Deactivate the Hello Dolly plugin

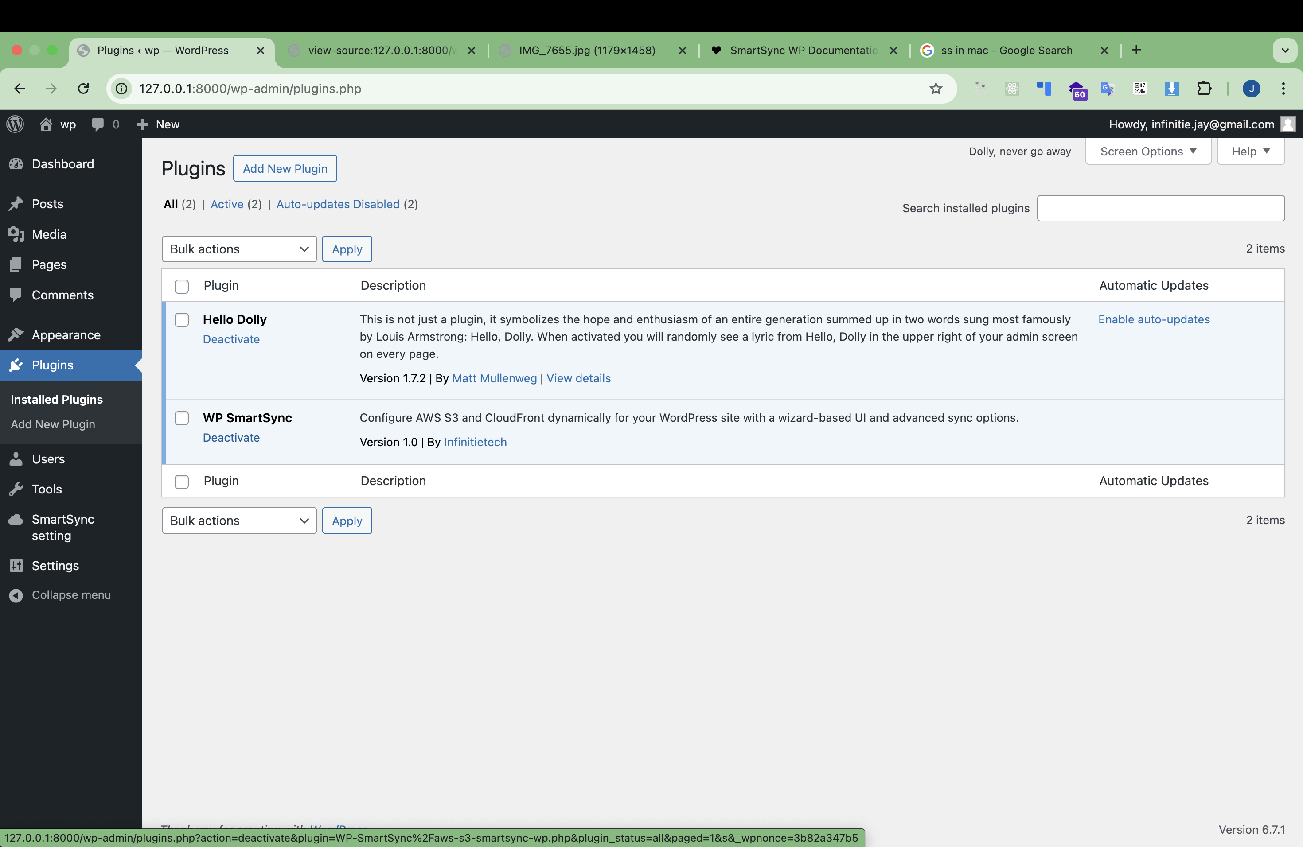[x=231, y=339]
